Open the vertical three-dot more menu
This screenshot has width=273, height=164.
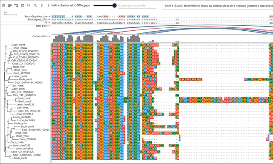click(48, 6)
